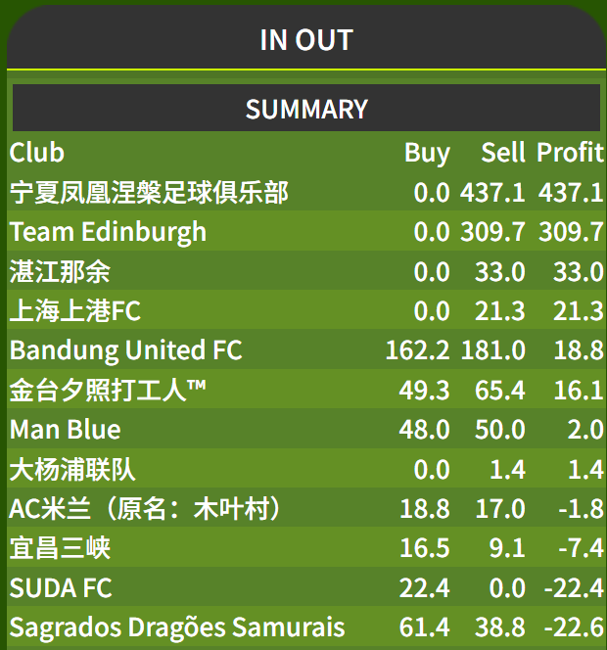Click the 大杨浦联队 club name
607x650 pixels.
(72, 470)
